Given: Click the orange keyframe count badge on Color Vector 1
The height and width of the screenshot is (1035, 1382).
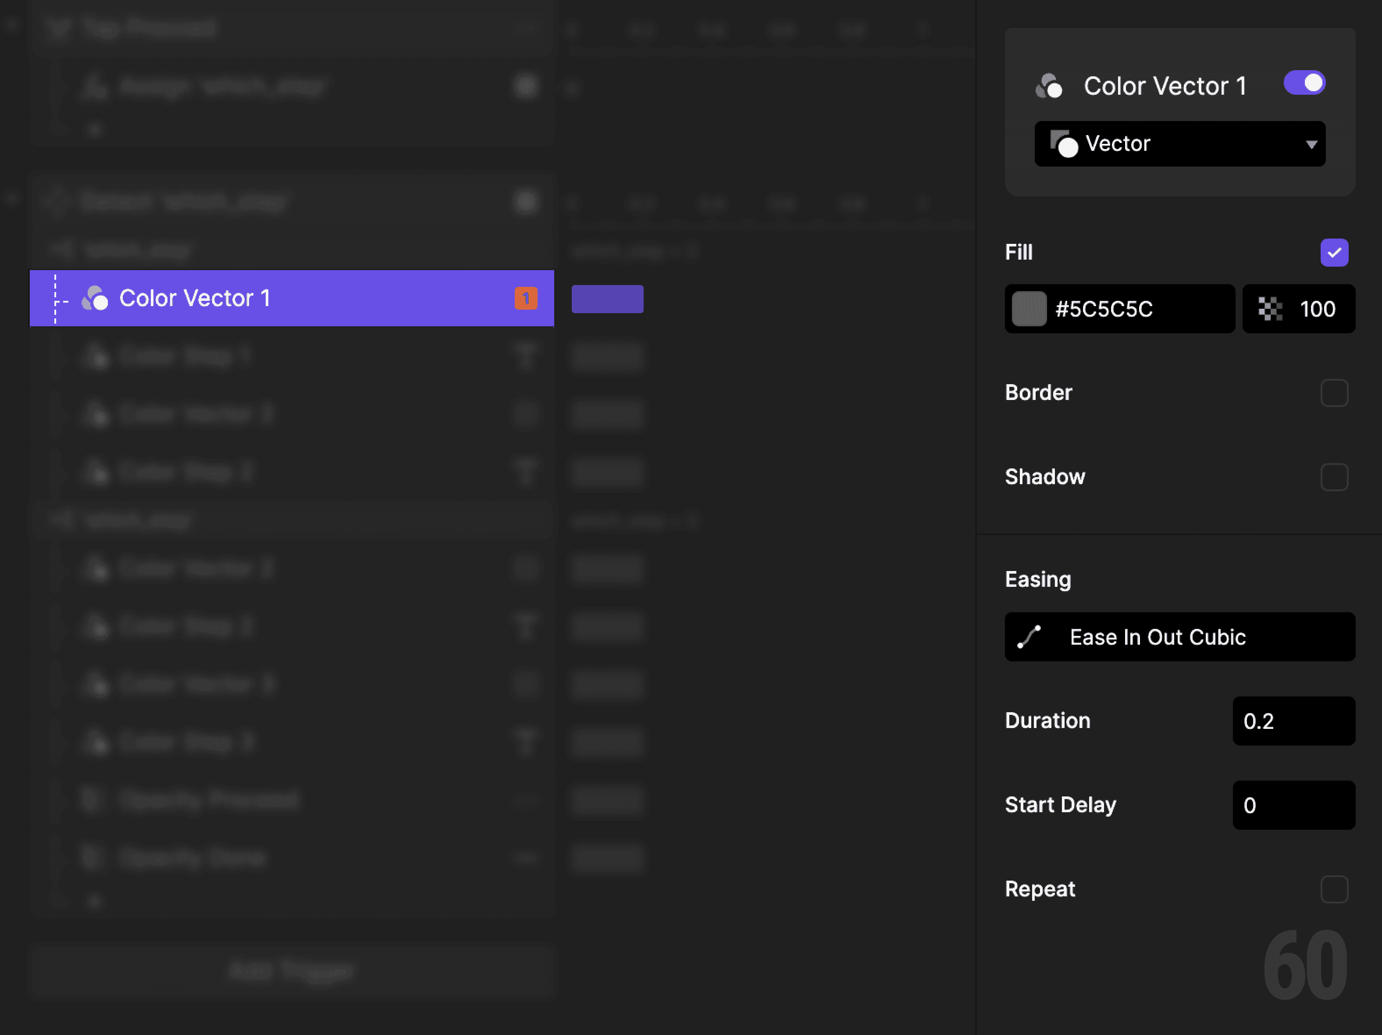Looking at the screenshot, I should click(x=525, y=298).
